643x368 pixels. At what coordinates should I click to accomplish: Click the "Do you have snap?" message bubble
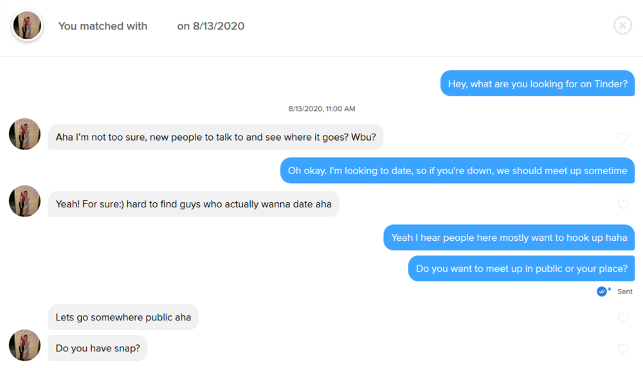click(98, 349)
